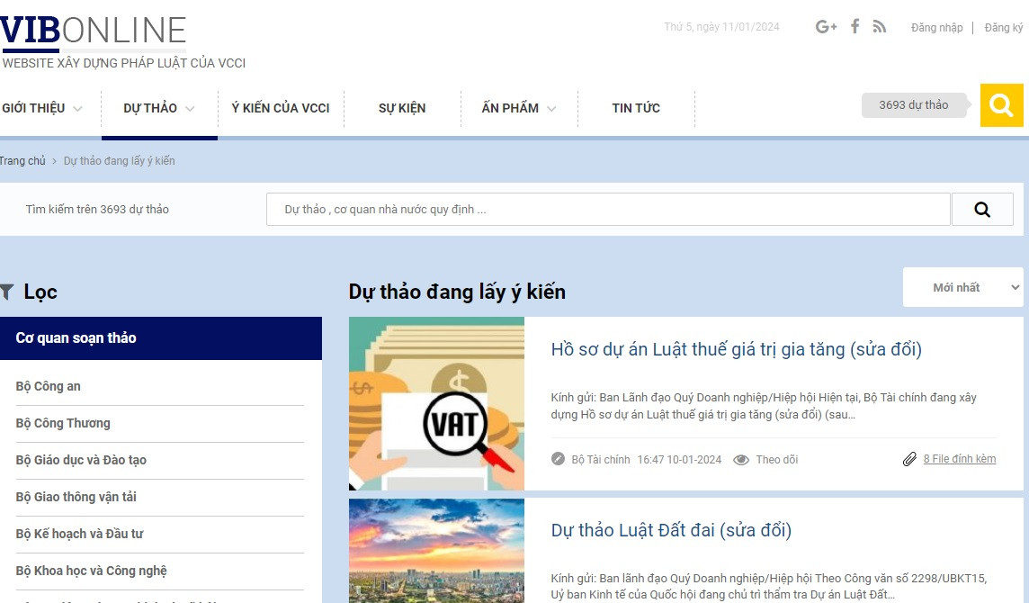Click the yellow search magnifier button
This screenshot has width=1029, height=603.
point(1001,105)
